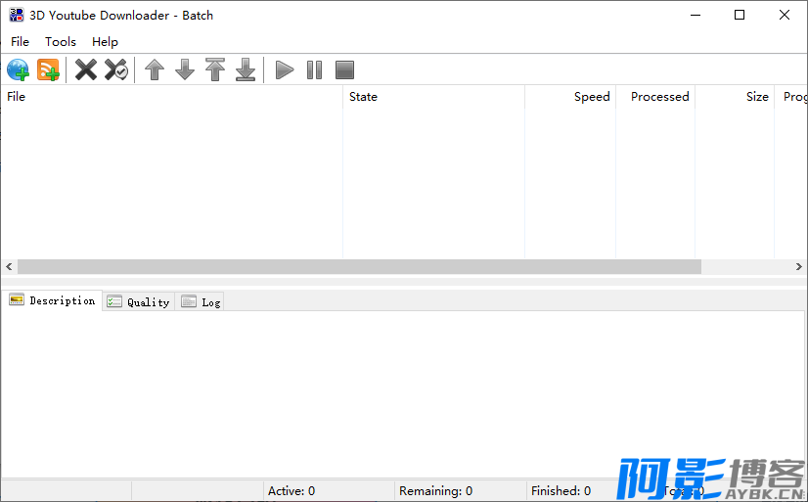This screenshot has height=502, width=808.
Task: Maximize the 3D Youtube Downloader window
Action: pyautogui.click(x=740, y=15)
